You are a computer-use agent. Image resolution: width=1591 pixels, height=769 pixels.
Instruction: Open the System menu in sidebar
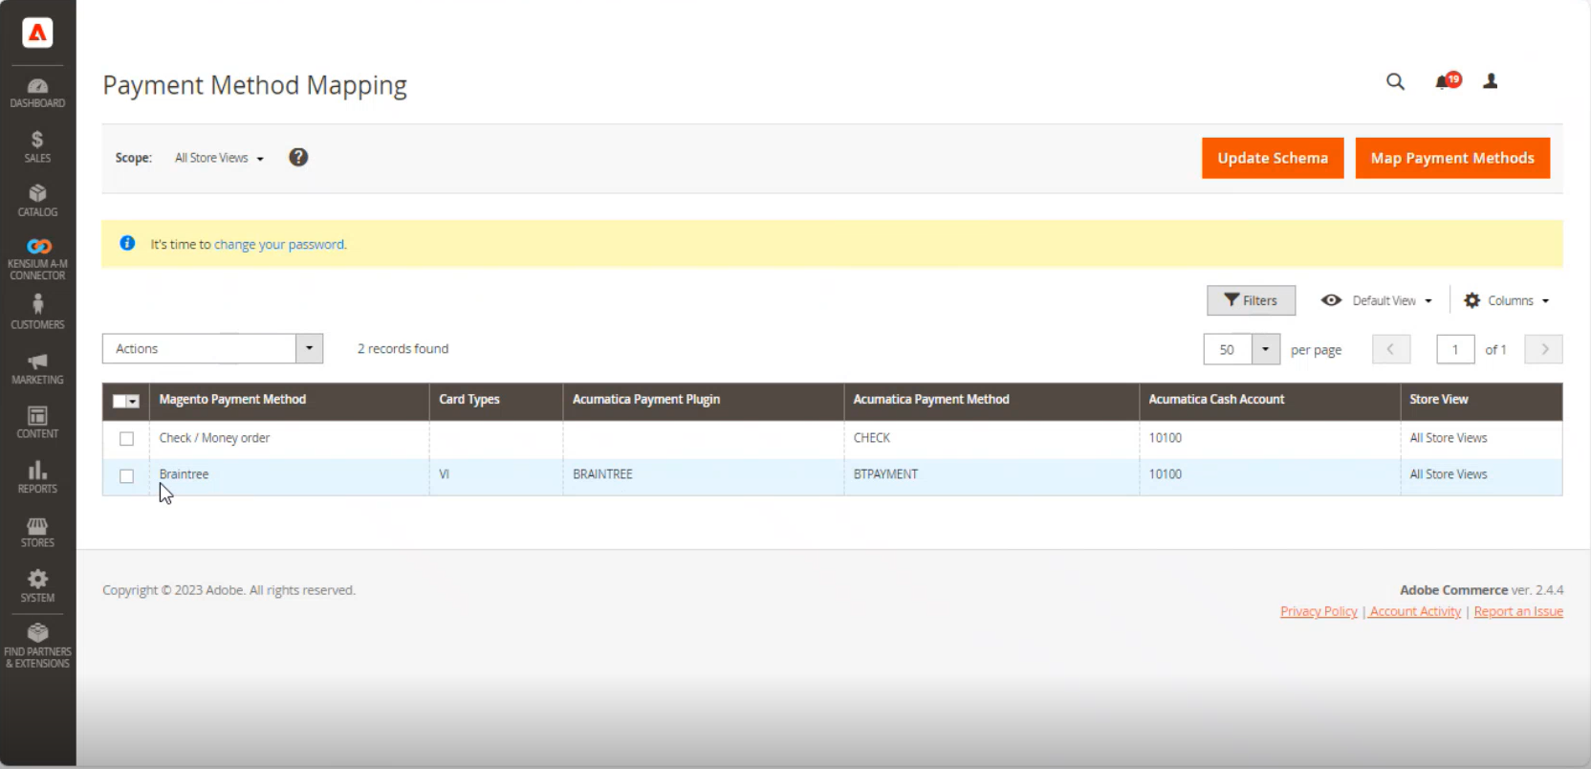click(x=37, y=585)
